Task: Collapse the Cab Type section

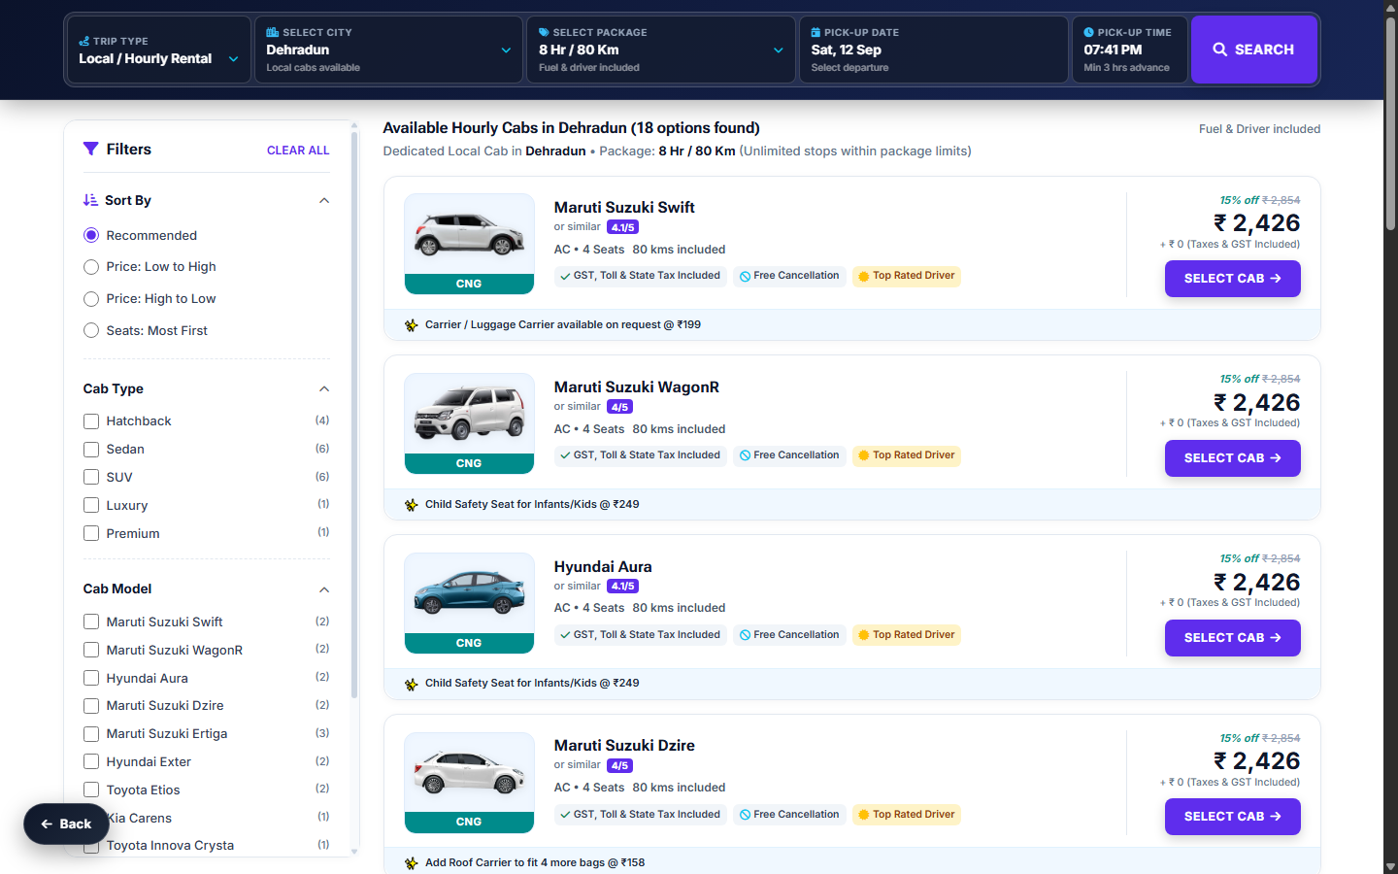Action: (x=324, y=389)
